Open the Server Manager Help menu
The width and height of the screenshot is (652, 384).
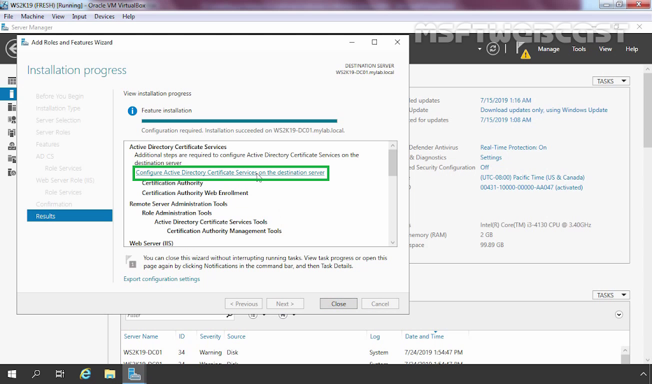pos(632,48)
